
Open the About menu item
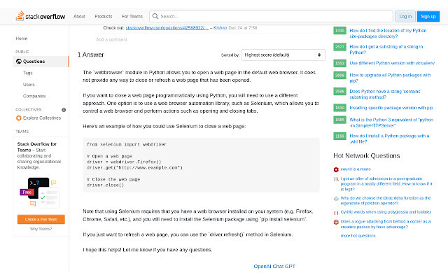point(80,16)
